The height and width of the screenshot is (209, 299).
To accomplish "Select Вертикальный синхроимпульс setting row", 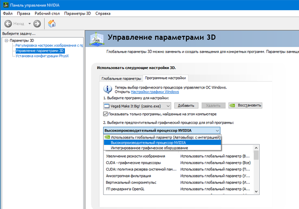I will [178, 183].
